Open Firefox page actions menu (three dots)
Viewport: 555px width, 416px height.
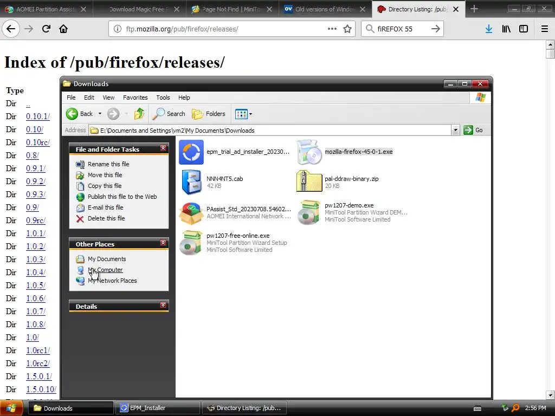(x=332, y=29)
